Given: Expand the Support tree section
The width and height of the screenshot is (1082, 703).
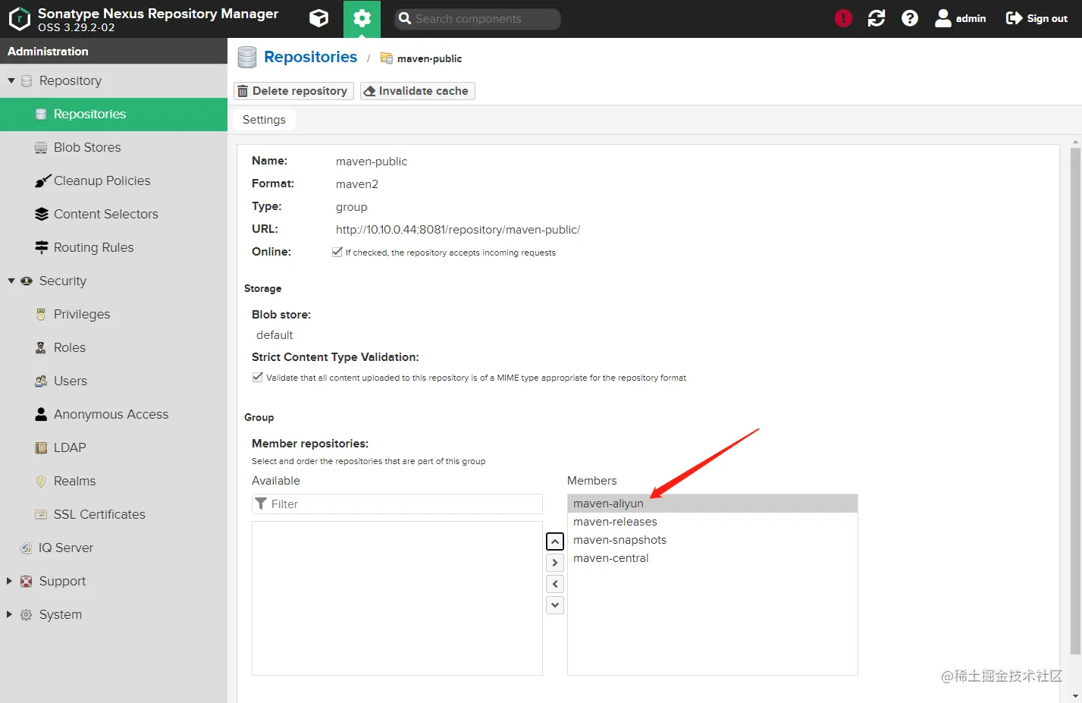Looking at the screenshot, I should point(10,581).
